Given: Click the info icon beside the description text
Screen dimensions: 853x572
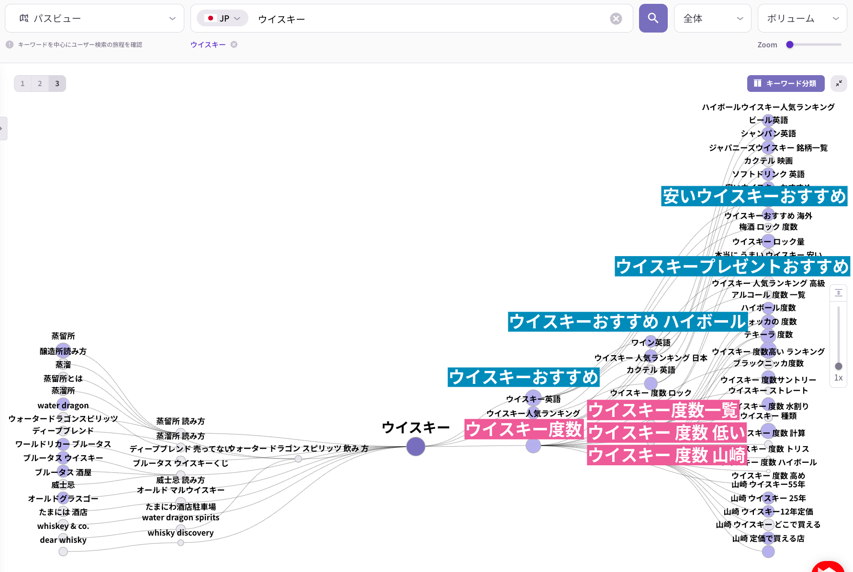Looking at the screenshot, I should point(10,45).
